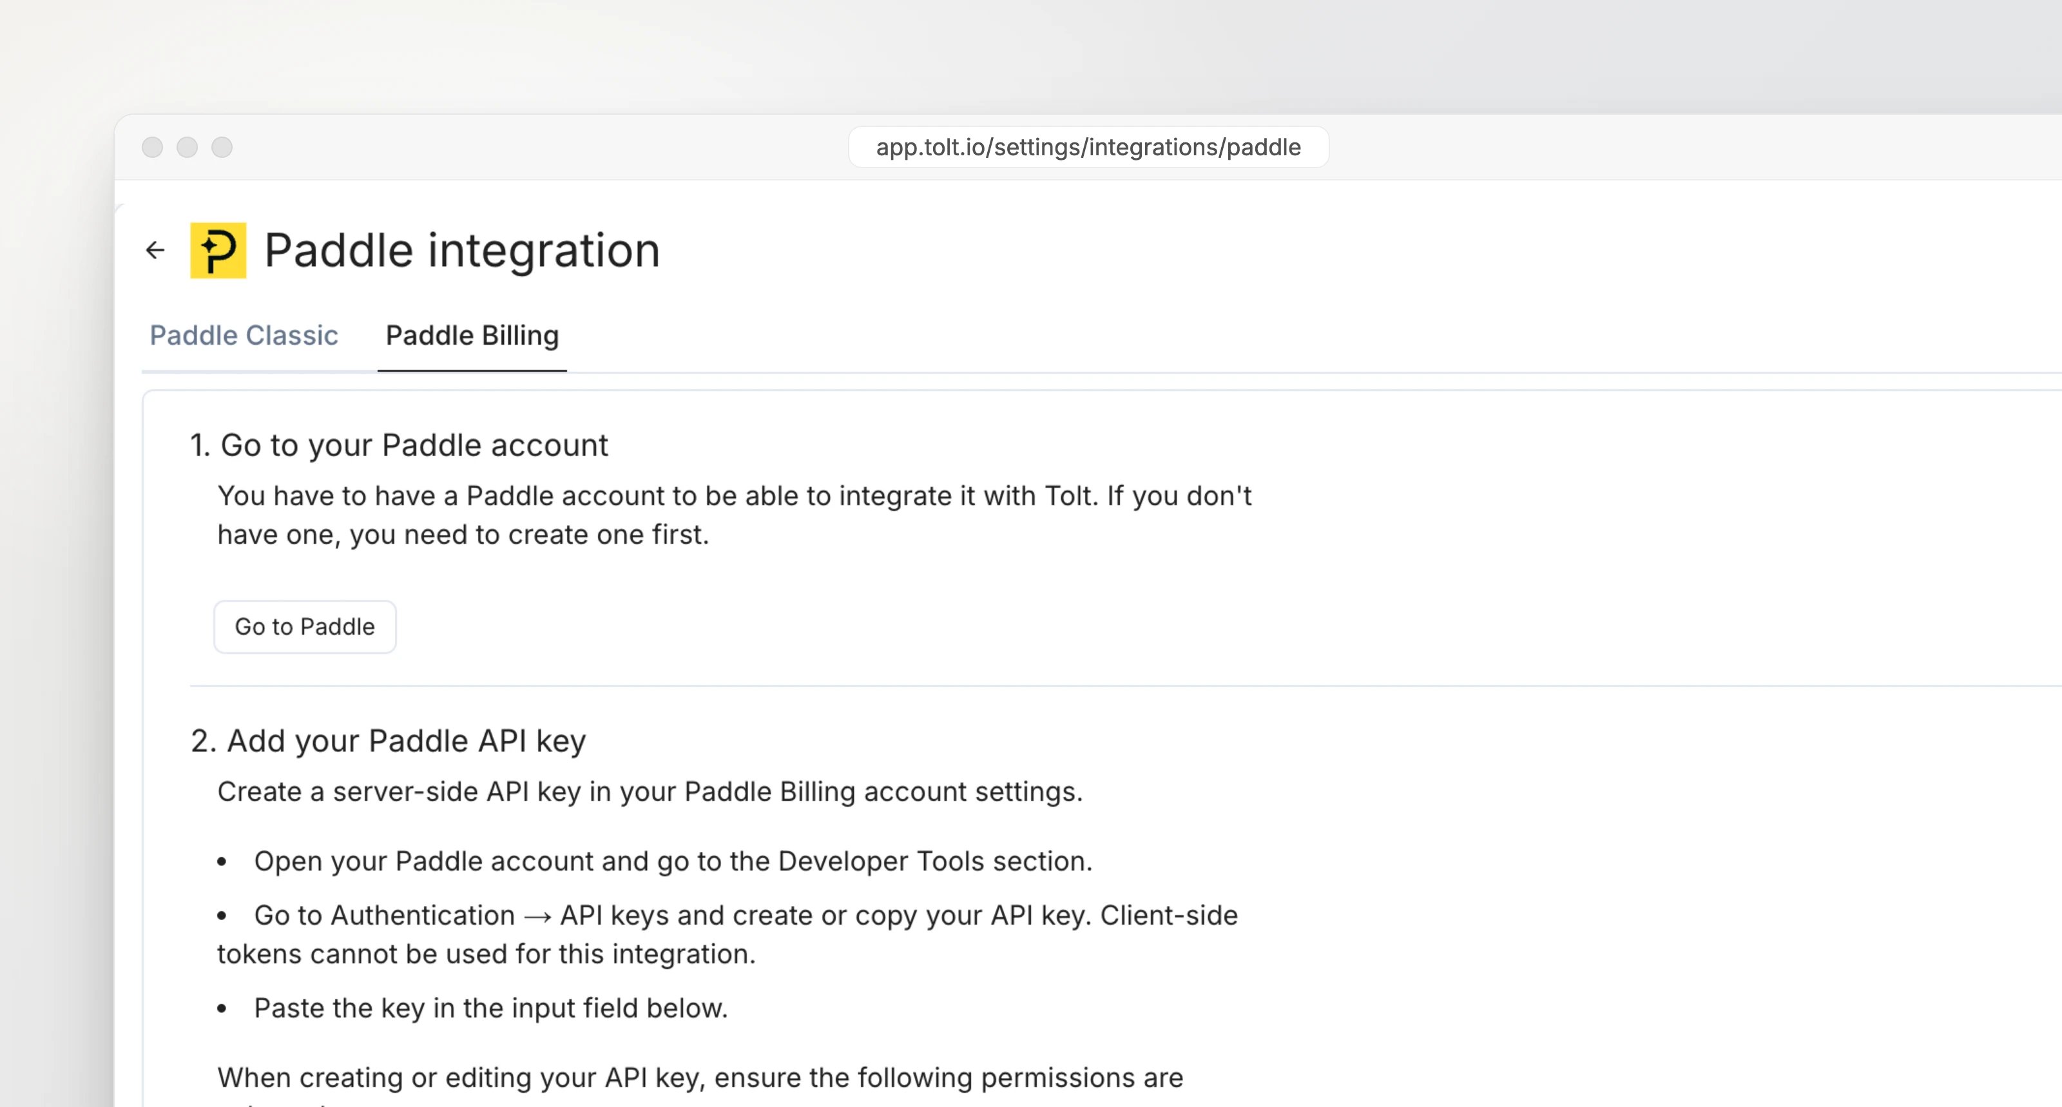Click text 'Create a server-side API key'
Screen dimensions: 2062x1107
[399, 792]
